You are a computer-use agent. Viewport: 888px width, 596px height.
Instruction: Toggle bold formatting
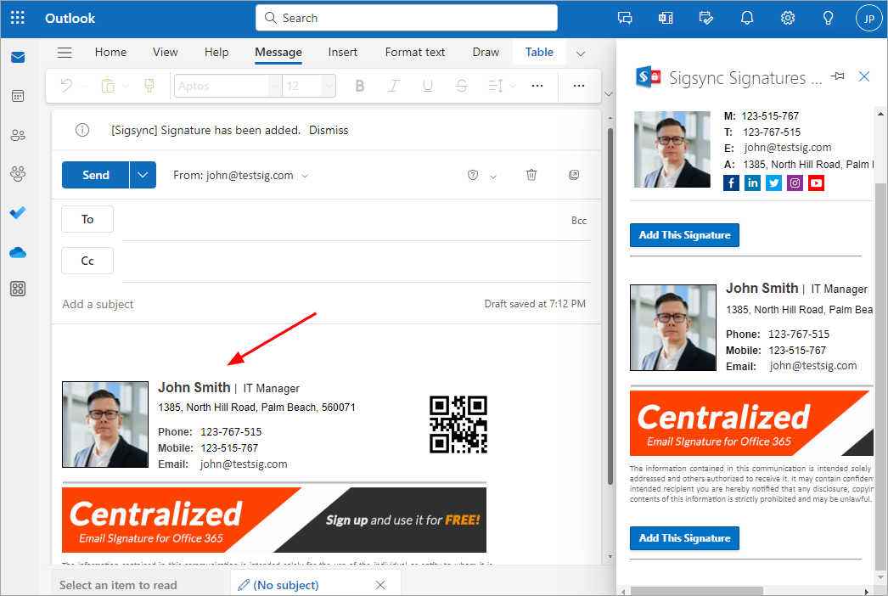click(x=360, y=86)
